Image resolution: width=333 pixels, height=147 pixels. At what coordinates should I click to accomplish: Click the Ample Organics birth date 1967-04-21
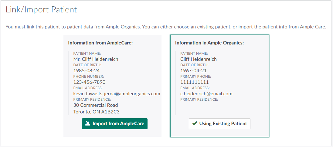coord(193,70)
